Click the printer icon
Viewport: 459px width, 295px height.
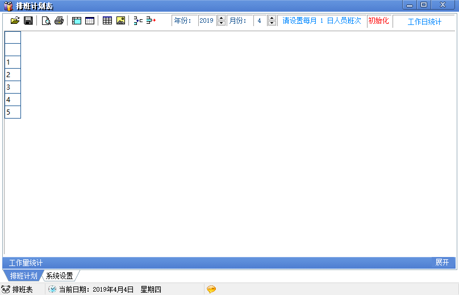coord(59,21)
